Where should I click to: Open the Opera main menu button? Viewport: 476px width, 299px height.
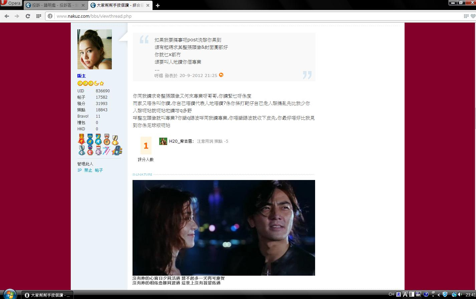click(11, 3)
